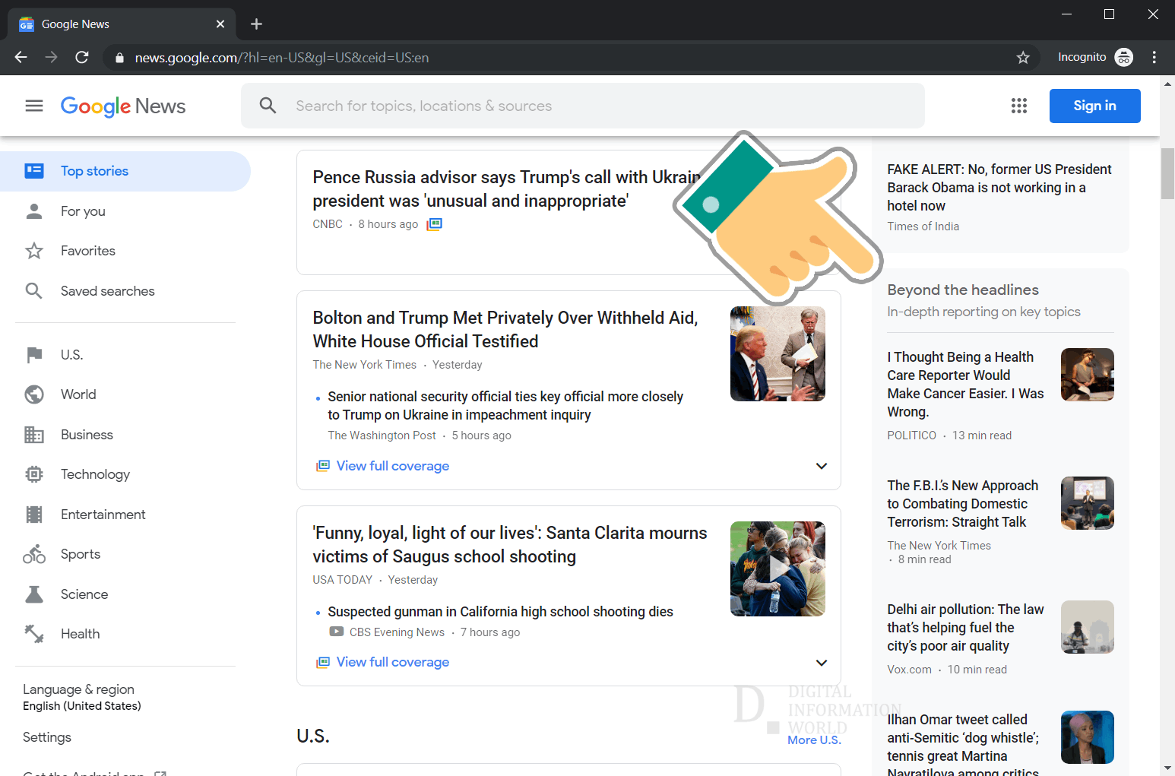Click the Business building icon
The width and height of the screenshot is (1175, 776).
click(x=34, y=435)
